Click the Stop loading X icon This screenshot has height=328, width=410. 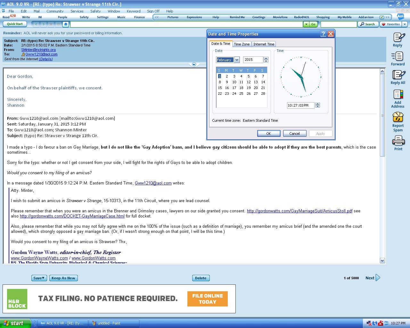51,24
